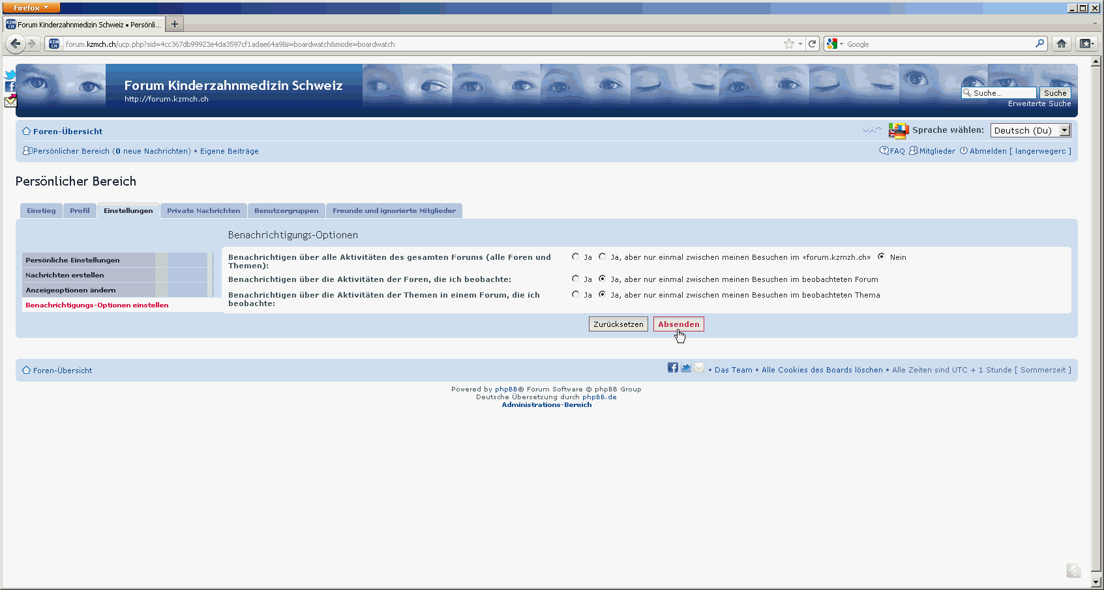The image size is (1104, 590).
Task: Open the Private Nachrichten tab
Action: click(203, 210)
